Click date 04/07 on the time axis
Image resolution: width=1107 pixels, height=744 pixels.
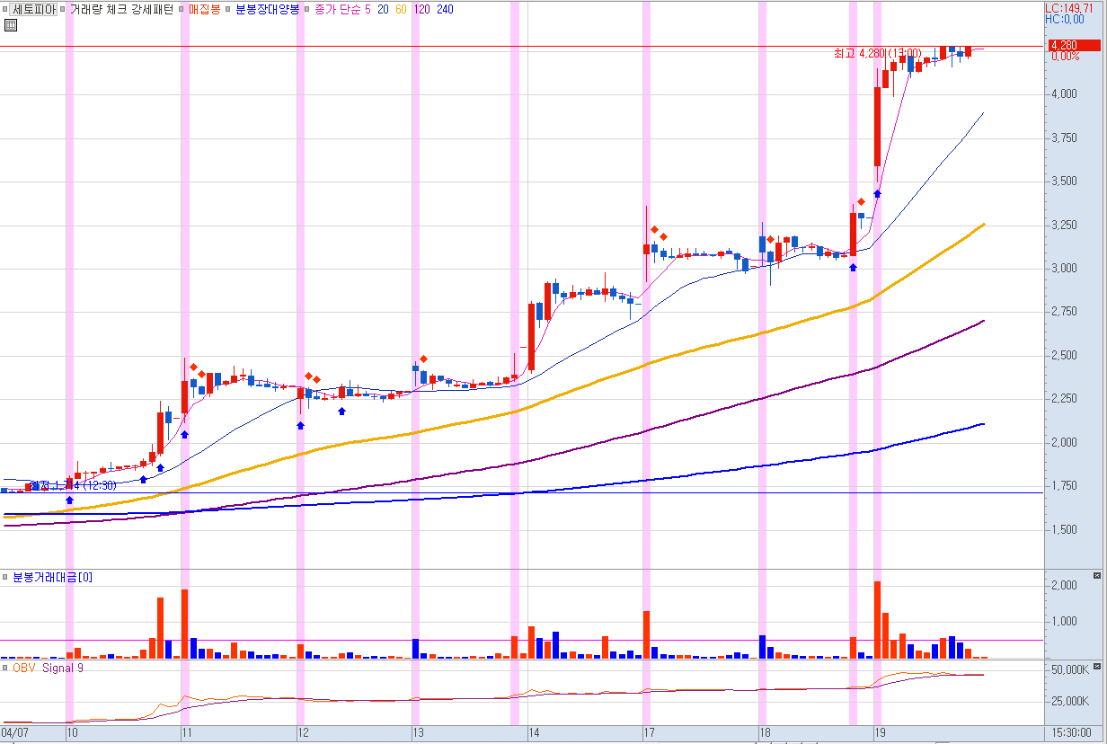pos(15,733)
